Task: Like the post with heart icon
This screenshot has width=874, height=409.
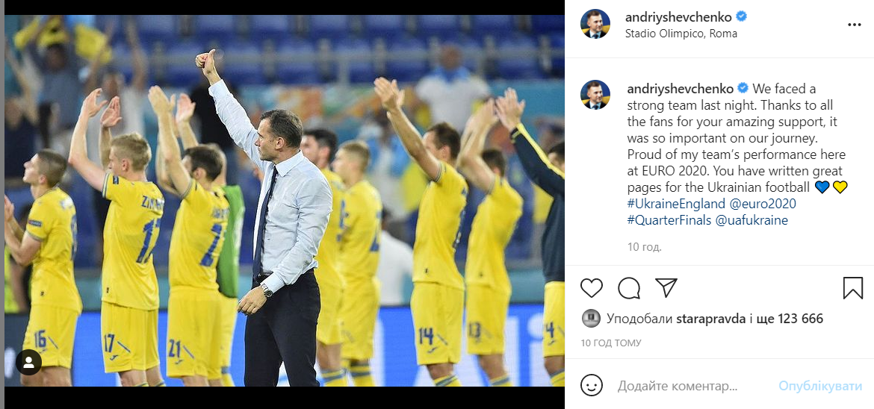Action: 592,288
